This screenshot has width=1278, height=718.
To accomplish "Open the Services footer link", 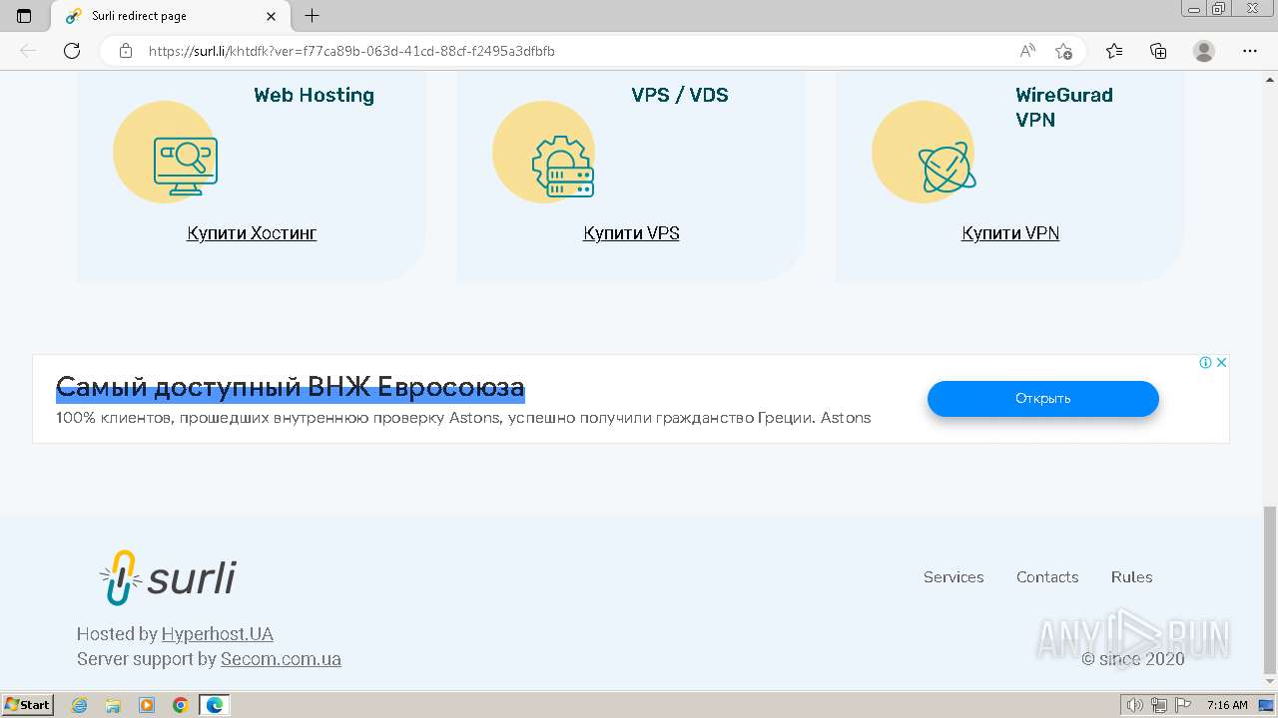I will coord(954,577).
